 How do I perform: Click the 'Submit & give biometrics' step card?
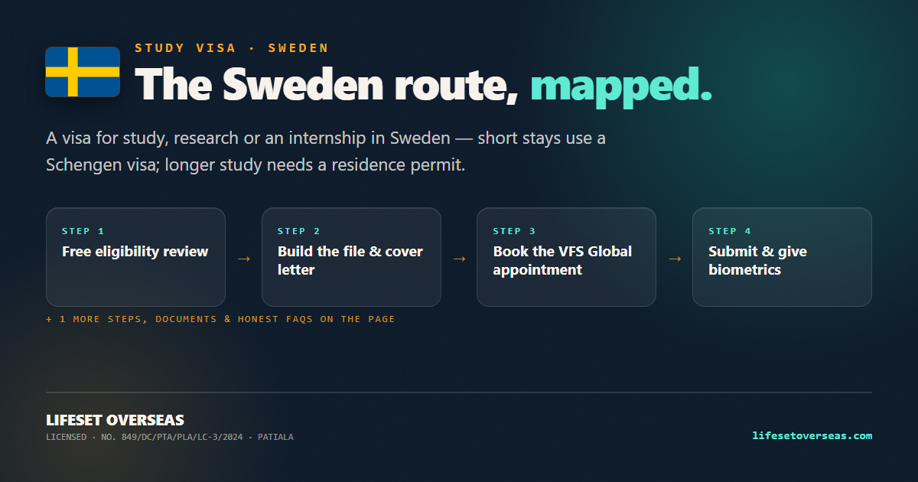[782, 257]
